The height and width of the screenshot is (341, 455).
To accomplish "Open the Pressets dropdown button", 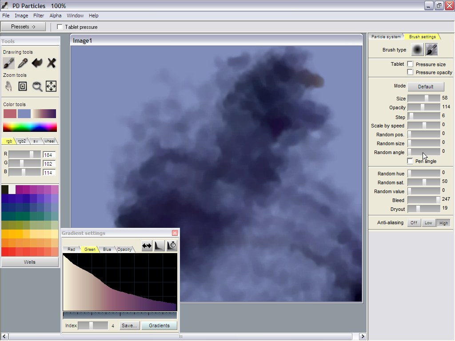I will (23, 27).
